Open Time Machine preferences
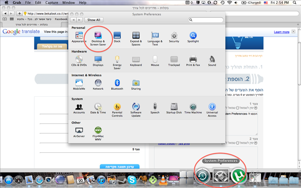Viewport: 301px width, 188px height. click(x=193, y=108)
